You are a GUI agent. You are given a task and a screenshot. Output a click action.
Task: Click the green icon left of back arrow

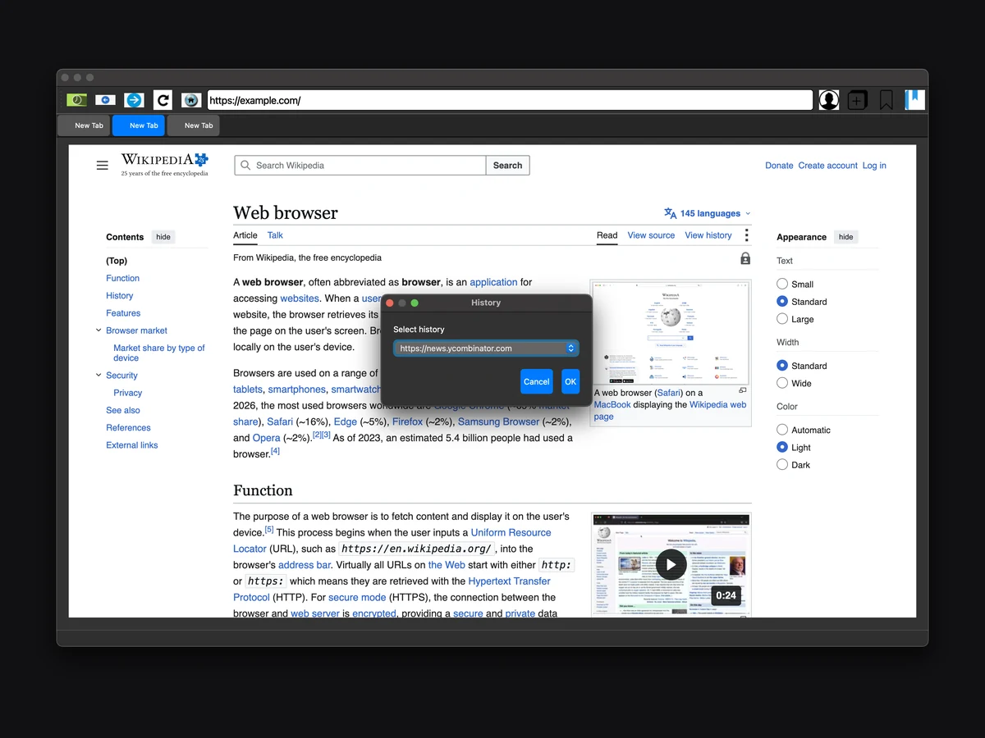pos(76,100)
